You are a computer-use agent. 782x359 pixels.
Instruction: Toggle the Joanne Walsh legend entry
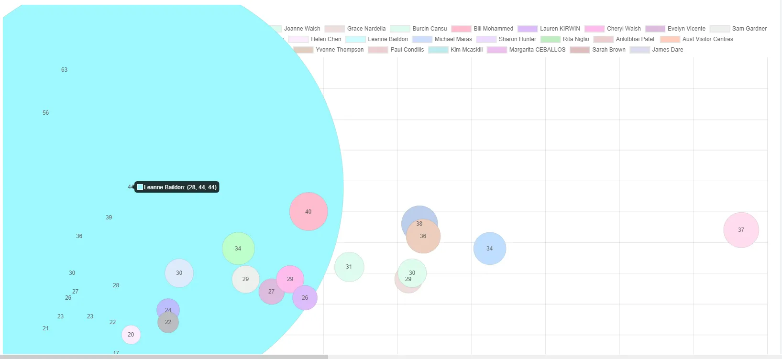coord(302,29)
